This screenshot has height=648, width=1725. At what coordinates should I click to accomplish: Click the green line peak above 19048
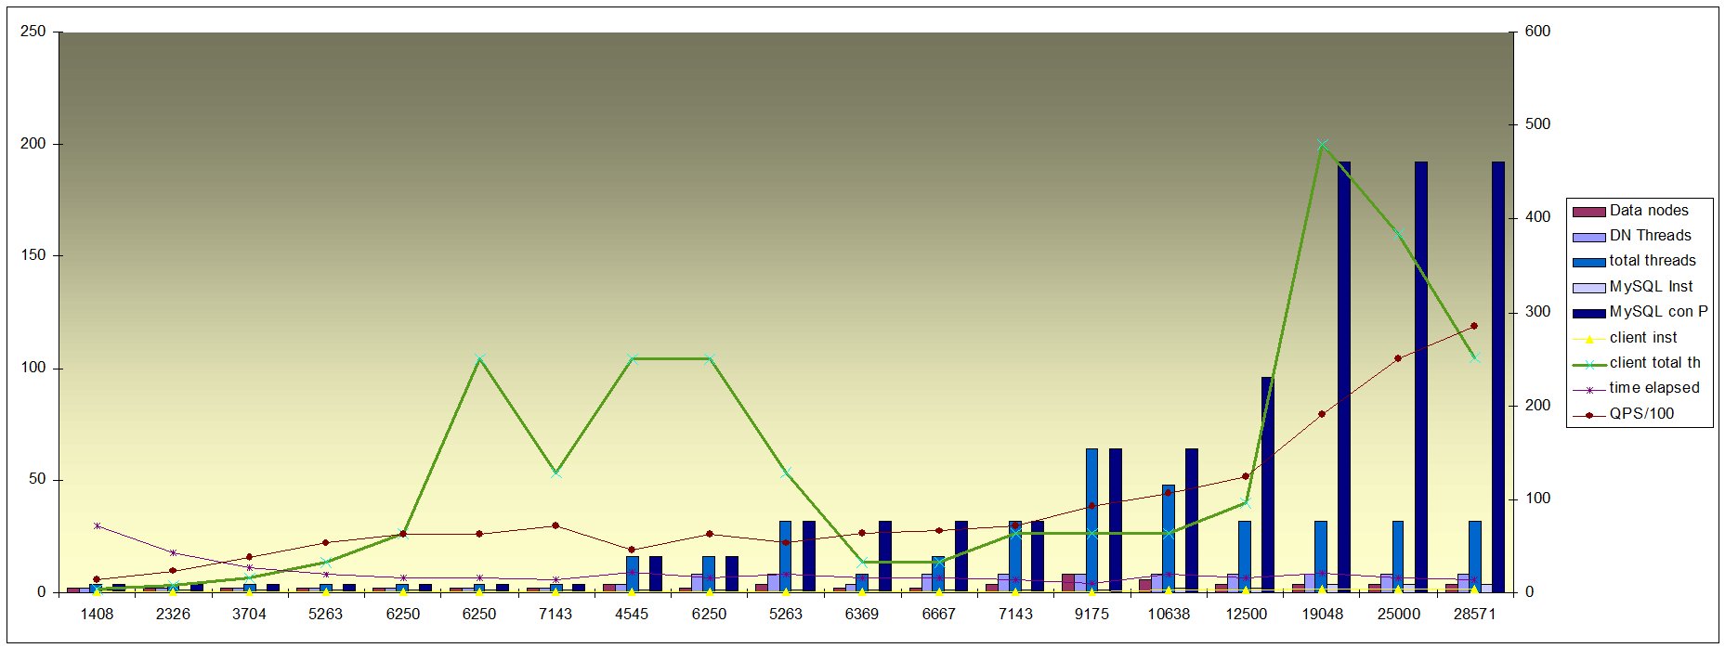[x=1322, y=145]
